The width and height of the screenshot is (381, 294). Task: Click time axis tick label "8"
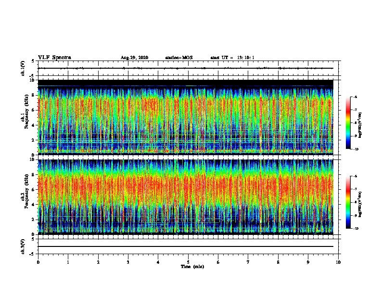pyautogui.click(x=278, y=262)
